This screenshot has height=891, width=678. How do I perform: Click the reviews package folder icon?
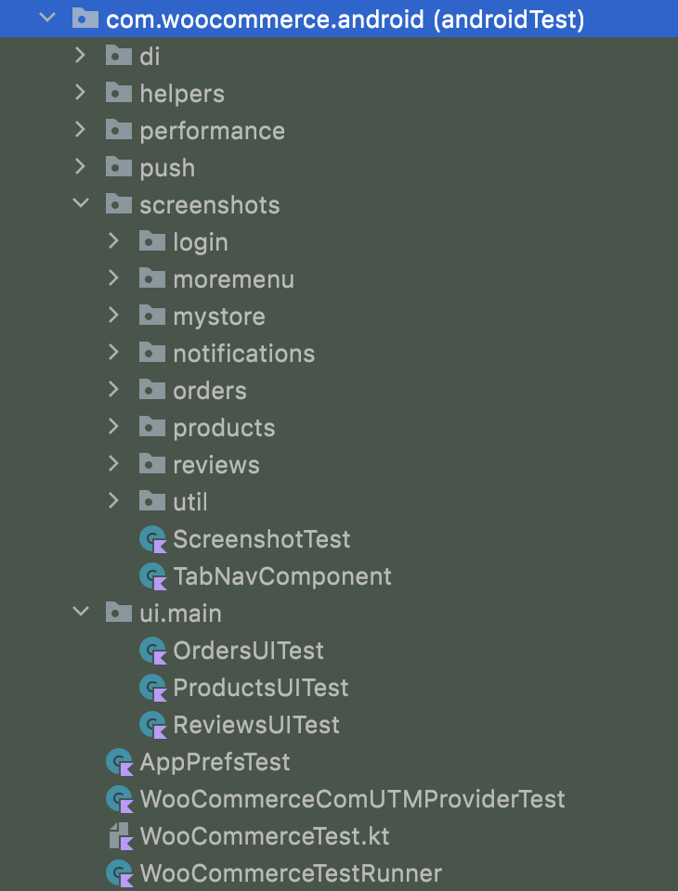[x=152, y=464]
